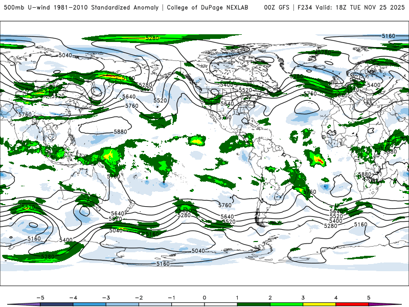Click the pale blue -2 to -1 colorbar segment
The width and height of the screenshot is (409, 307).
155,304
